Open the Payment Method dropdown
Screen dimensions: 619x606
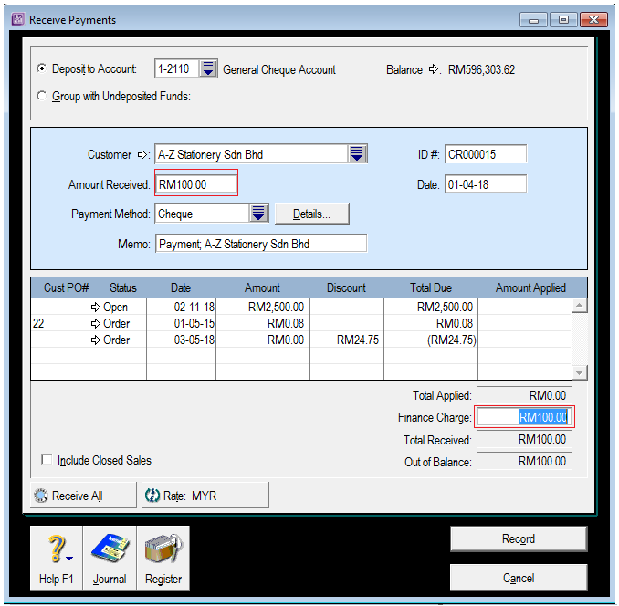[x=259, y=214]
